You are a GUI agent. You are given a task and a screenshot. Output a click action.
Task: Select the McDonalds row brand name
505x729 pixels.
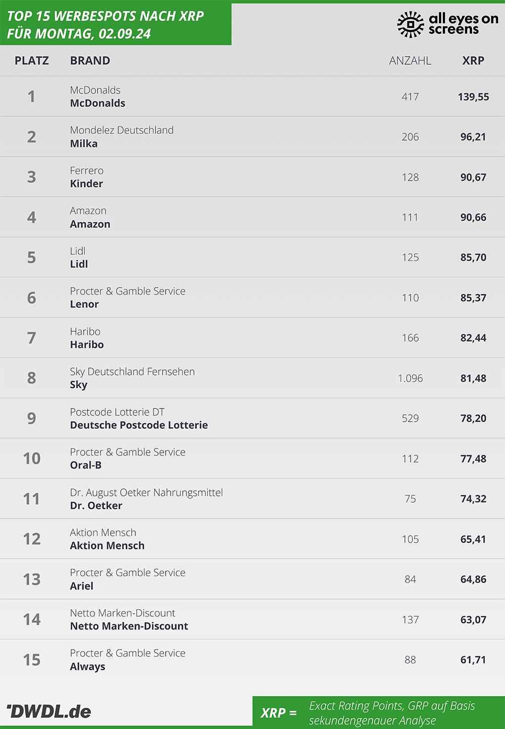[x=97, y=103]
